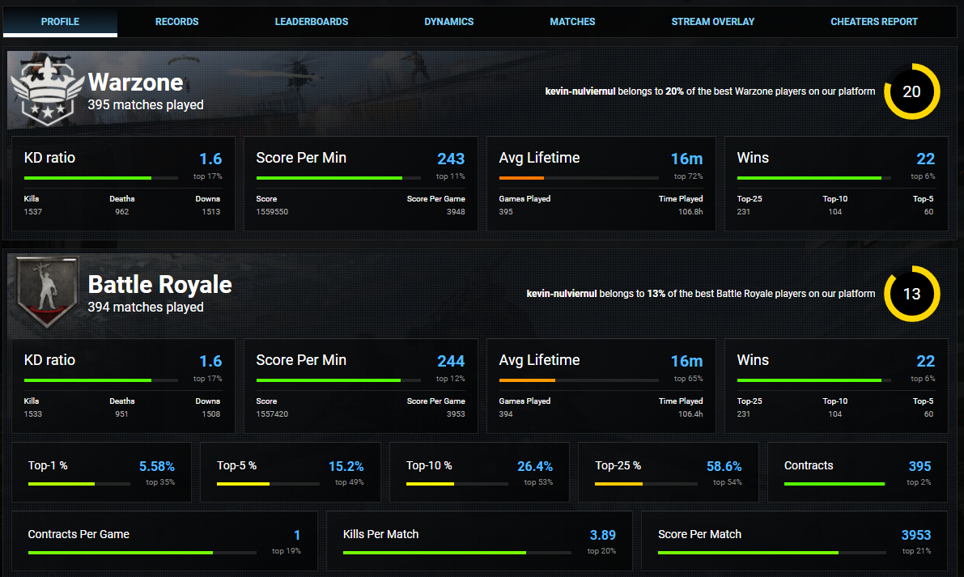Click the Battle Royale Downs count 1508
964x577 pixels.
(211, 414)
